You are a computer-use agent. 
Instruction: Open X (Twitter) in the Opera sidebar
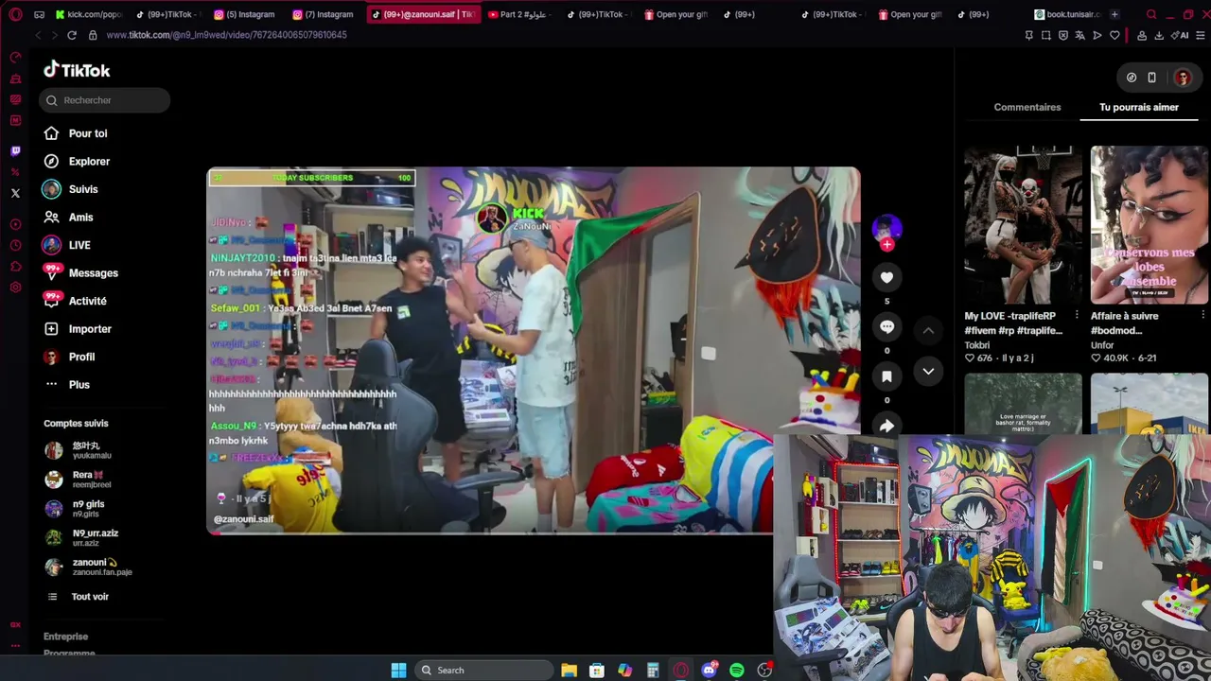coord(15,193)
